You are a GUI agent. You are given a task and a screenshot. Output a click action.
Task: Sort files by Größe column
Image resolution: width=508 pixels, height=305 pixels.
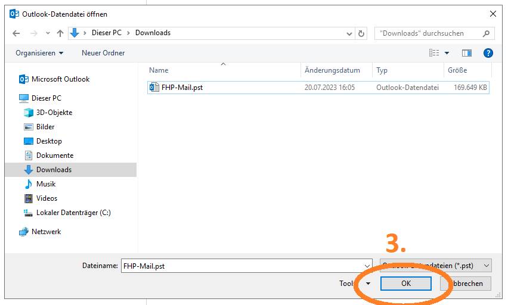click(457, 70)
